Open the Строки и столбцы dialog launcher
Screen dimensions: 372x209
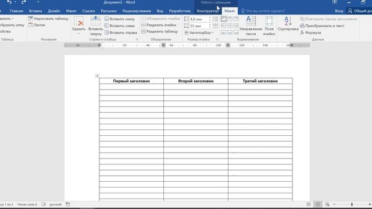point(137,39)
